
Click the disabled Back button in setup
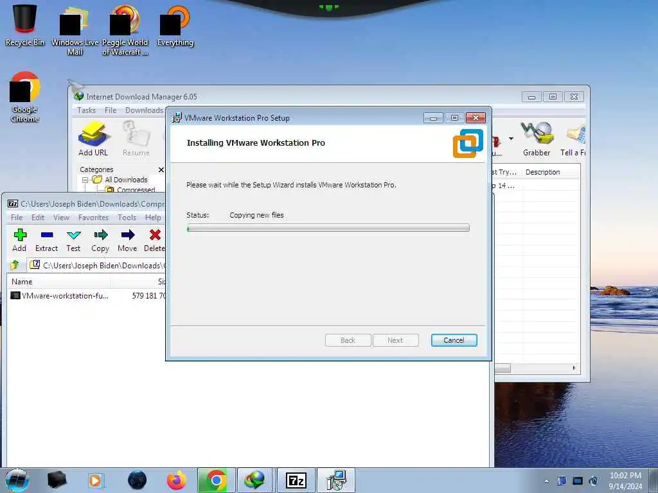pyautogui.click(x=348, y=340)
